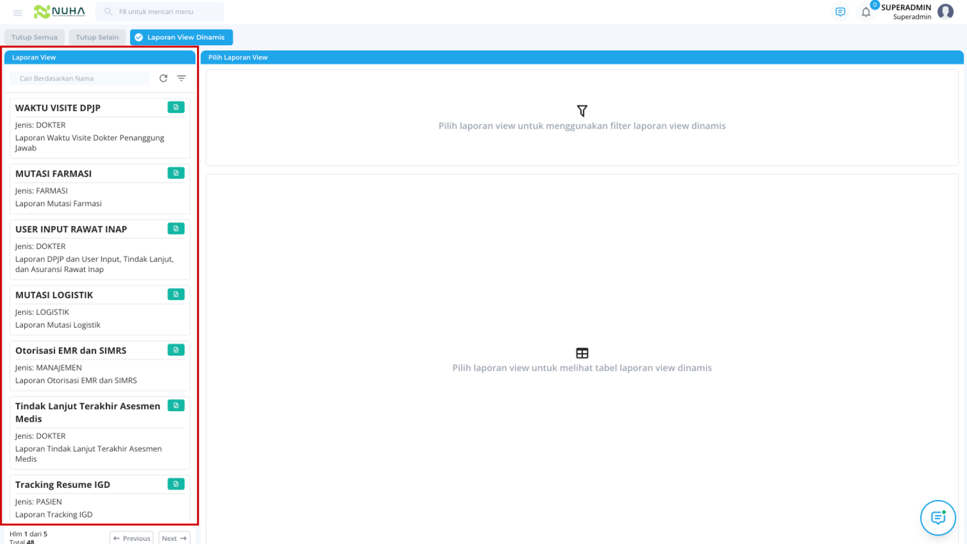Open the notifications bell
Viewport: 967px width, 544px height.
866,12
